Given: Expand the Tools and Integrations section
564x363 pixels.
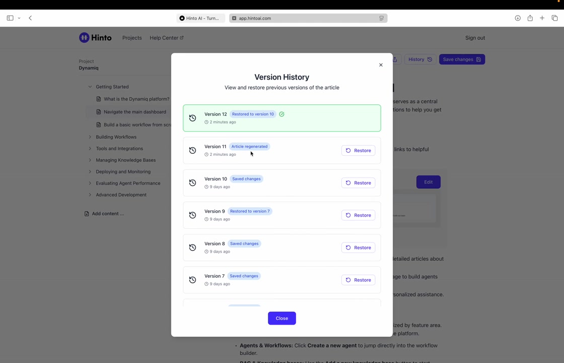Looking at the screenshot, I should (x=90, y=149).
